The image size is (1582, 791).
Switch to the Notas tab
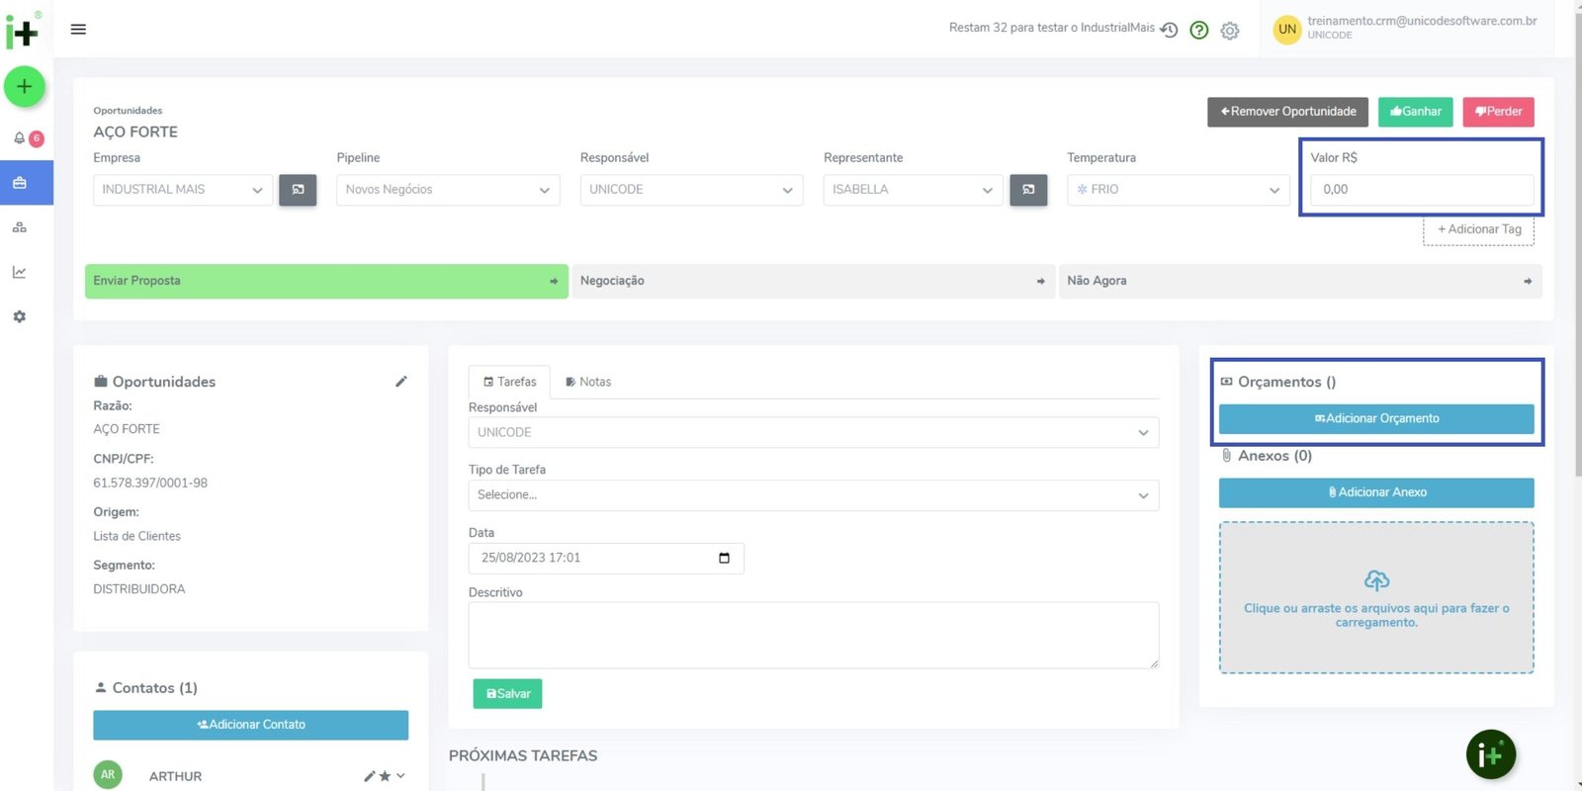click(x=588, y=382)
